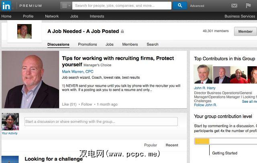The image size is (257, 163).
Task: Click the A Job Needed group logo
Action: (24, 31)
